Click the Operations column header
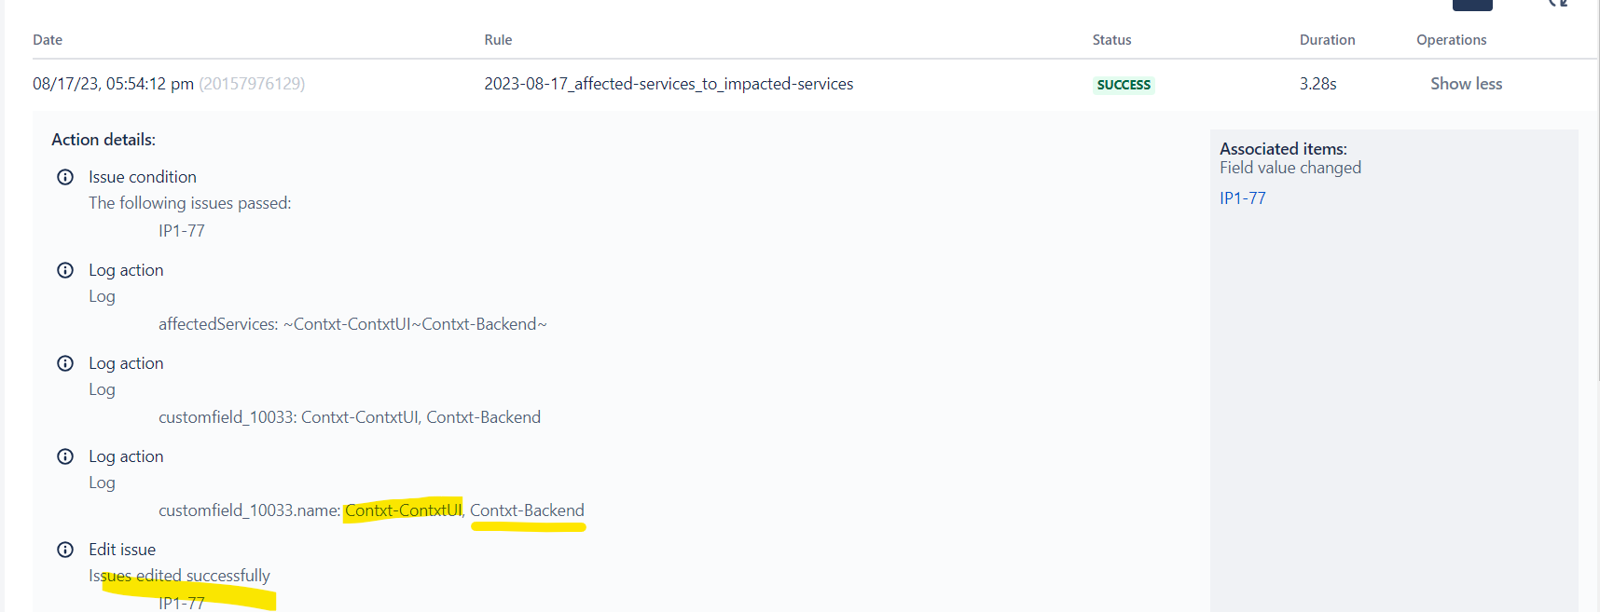Image resolution: width=1600 pixels, height=612 pixels. pos(1451,40)
